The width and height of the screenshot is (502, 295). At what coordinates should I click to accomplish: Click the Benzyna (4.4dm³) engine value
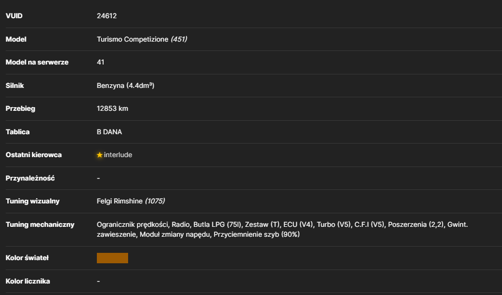126,86
